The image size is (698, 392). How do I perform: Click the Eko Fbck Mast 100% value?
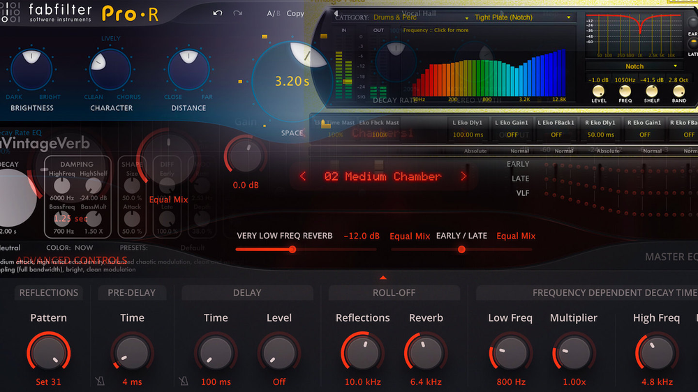[379, 135]
